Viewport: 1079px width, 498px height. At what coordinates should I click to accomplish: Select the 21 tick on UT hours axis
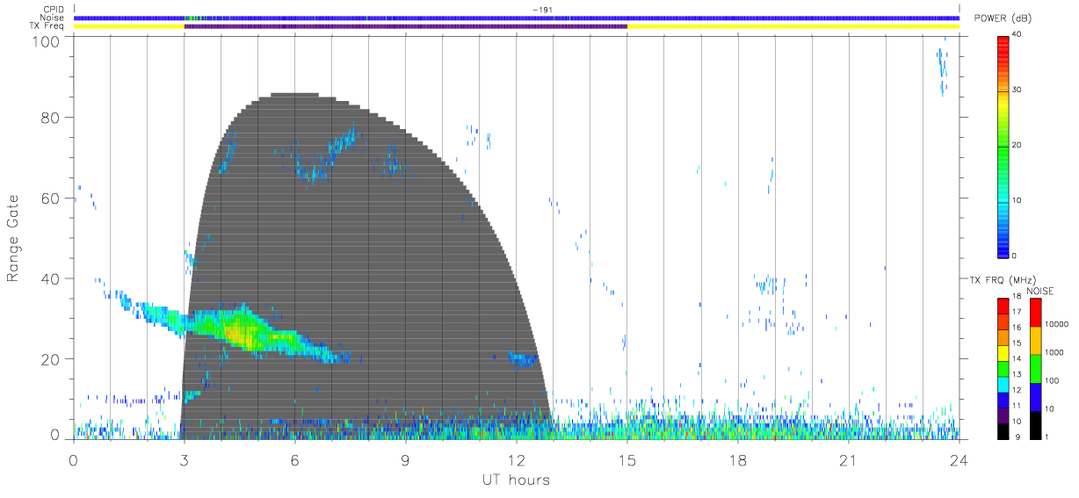point(849,460)
